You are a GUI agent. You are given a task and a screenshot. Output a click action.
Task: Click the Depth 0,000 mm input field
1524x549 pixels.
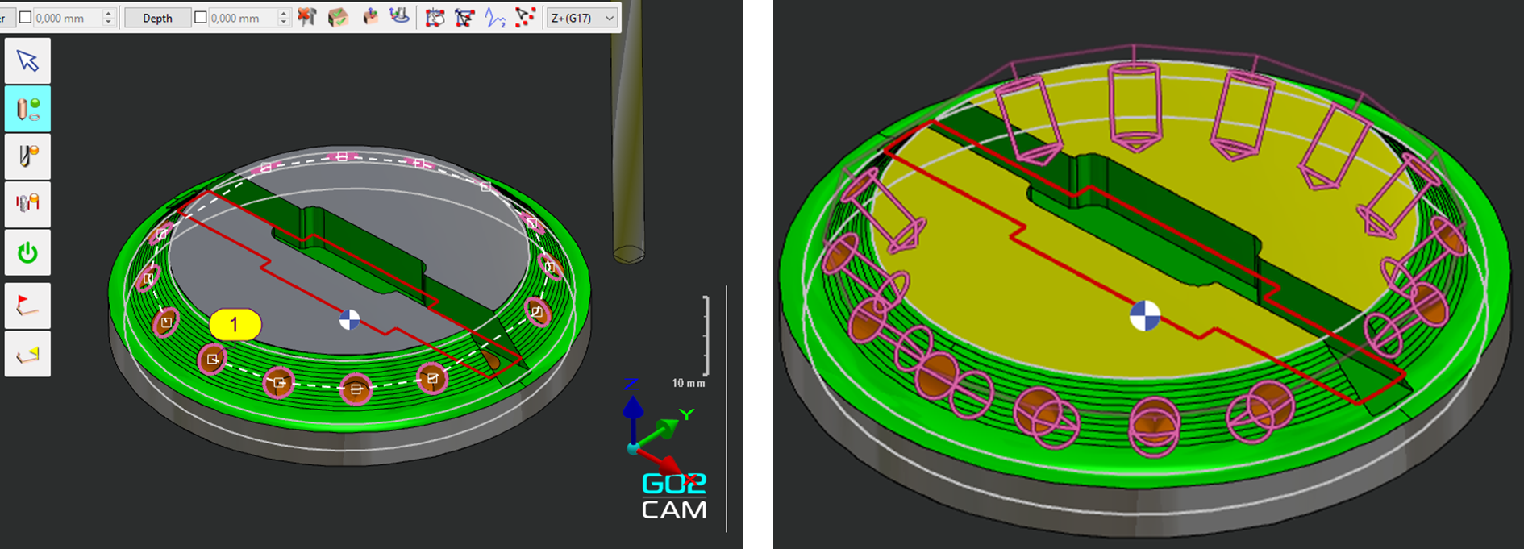[240, 18]
